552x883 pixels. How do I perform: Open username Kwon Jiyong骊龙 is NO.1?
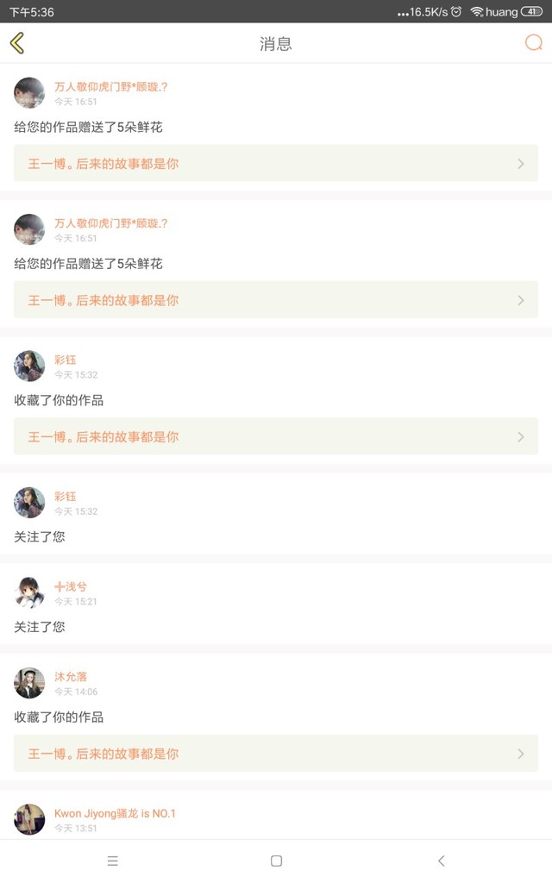click(x=115, y=813)
